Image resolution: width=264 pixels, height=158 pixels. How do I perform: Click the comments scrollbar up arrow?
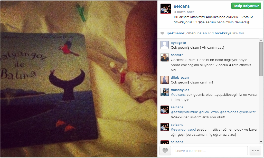point(261,40)
